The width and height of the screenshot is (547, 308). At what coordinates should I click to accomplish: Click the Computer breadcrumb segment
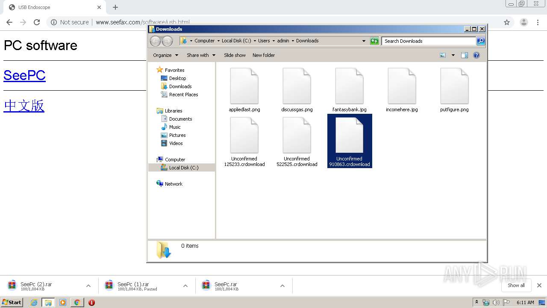pos(204,41)
